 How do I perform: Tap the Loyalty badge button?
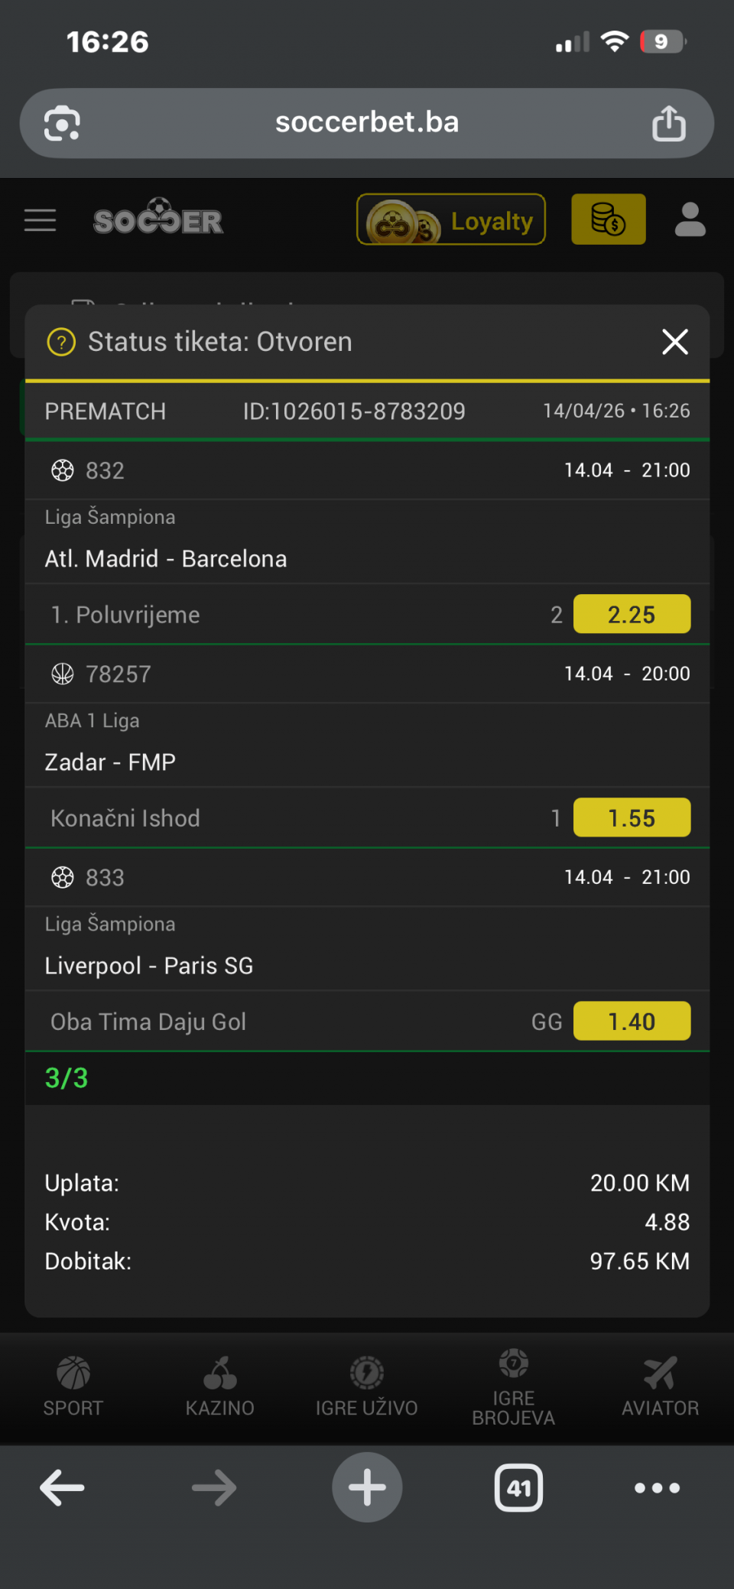pos(451,220)
